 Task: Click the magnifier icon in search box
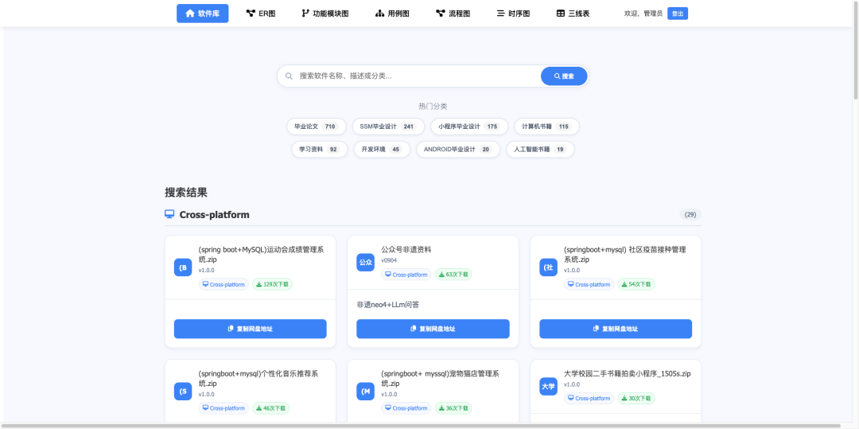[x=289, y=76]
